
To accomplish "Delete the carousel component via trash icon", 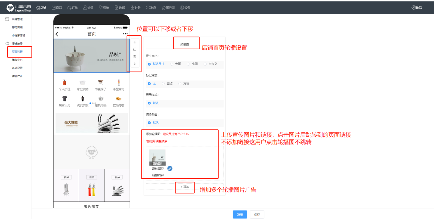I will coord(135,57).
